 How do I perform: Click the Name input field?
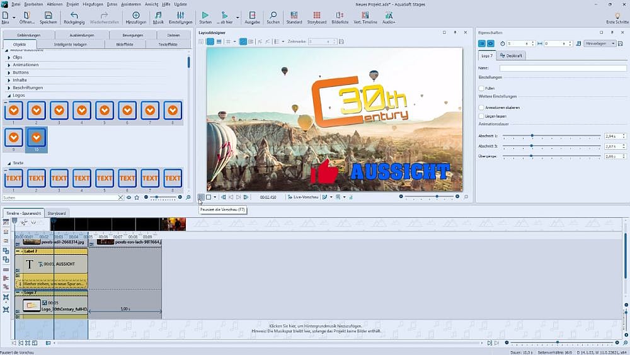(563, 68)
